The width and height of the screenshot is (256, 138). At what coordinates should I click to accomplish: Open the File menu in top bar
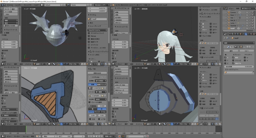10,5
